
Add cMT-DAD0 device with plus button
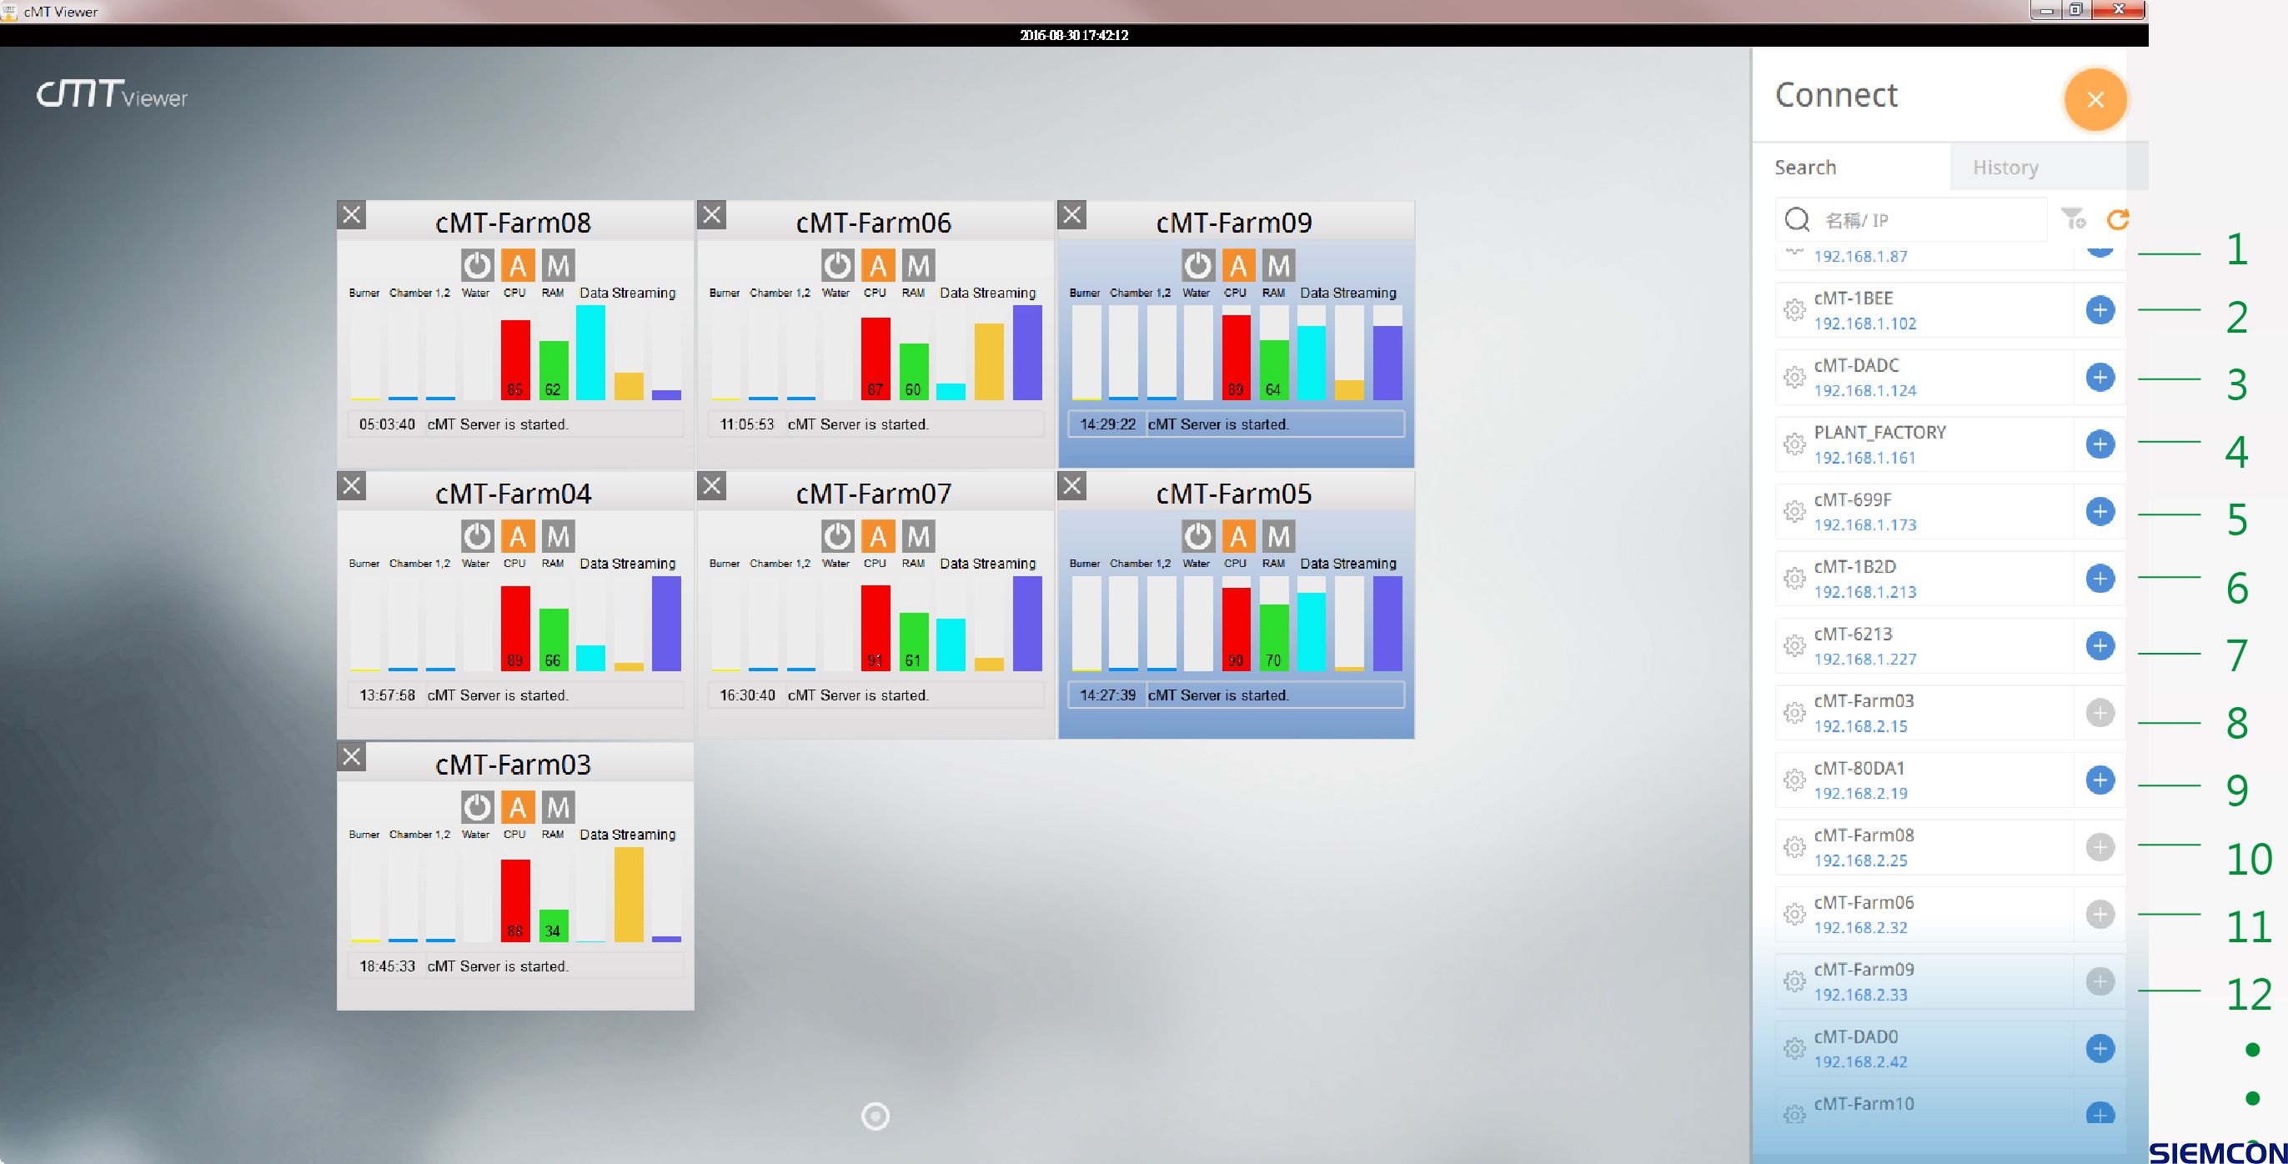(x=2099, y=1048)
